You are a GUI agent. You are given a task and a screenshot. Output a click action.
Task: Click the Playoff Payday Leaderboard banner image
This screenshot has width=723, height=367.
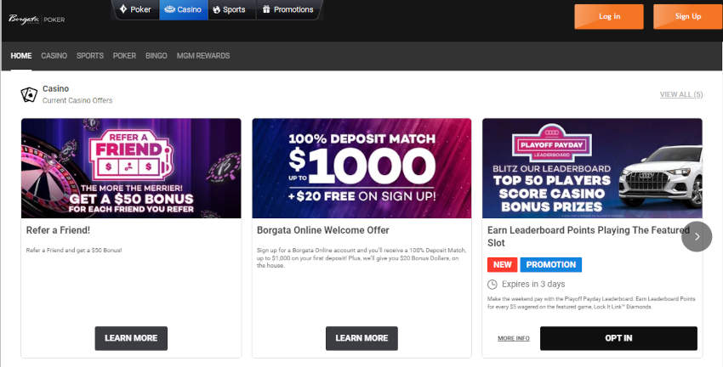(x=592, y=168)
